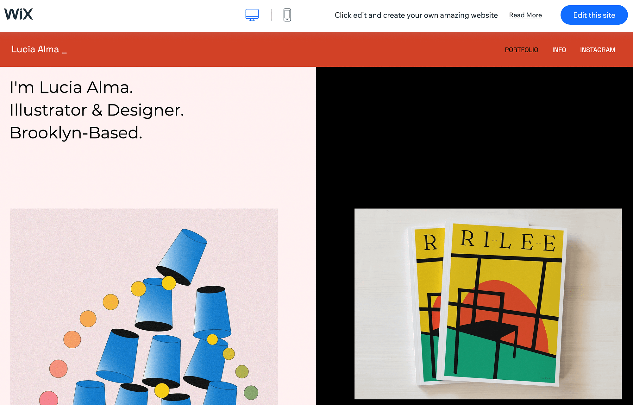Screen dimensions: 633x405
Task: Open the Read More link
Action: [x=525, y=15]
